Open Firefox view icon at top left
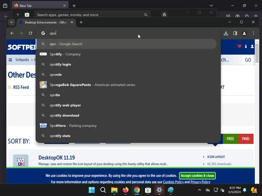This screenshot has width=262, height=196. click(5, 6)
